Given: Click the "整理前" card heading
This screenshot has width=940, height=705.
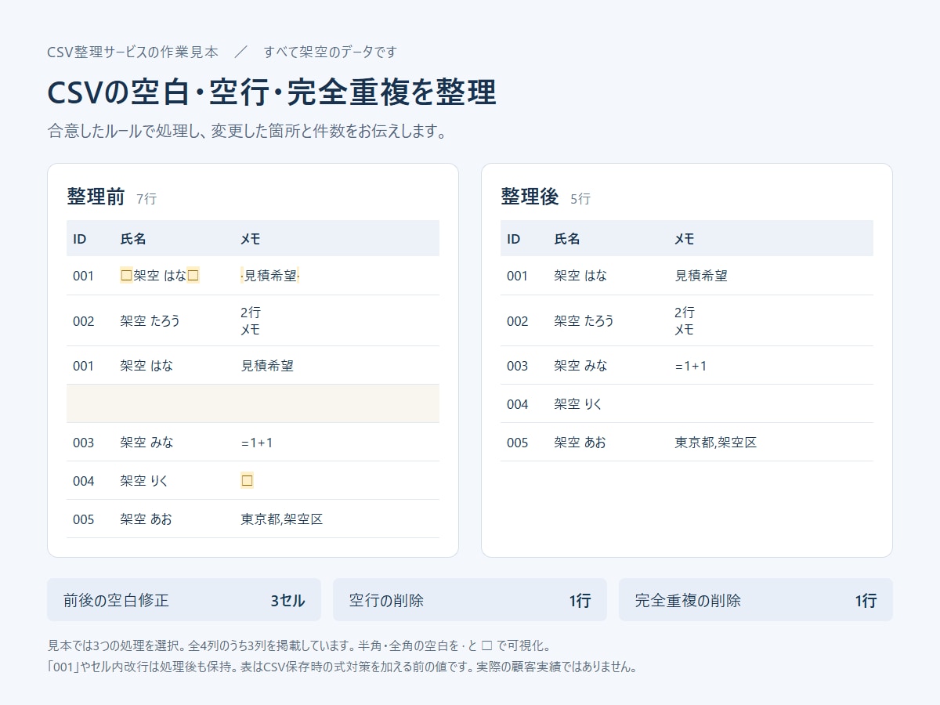Looking at the screenshot, I should click(96, 197).
